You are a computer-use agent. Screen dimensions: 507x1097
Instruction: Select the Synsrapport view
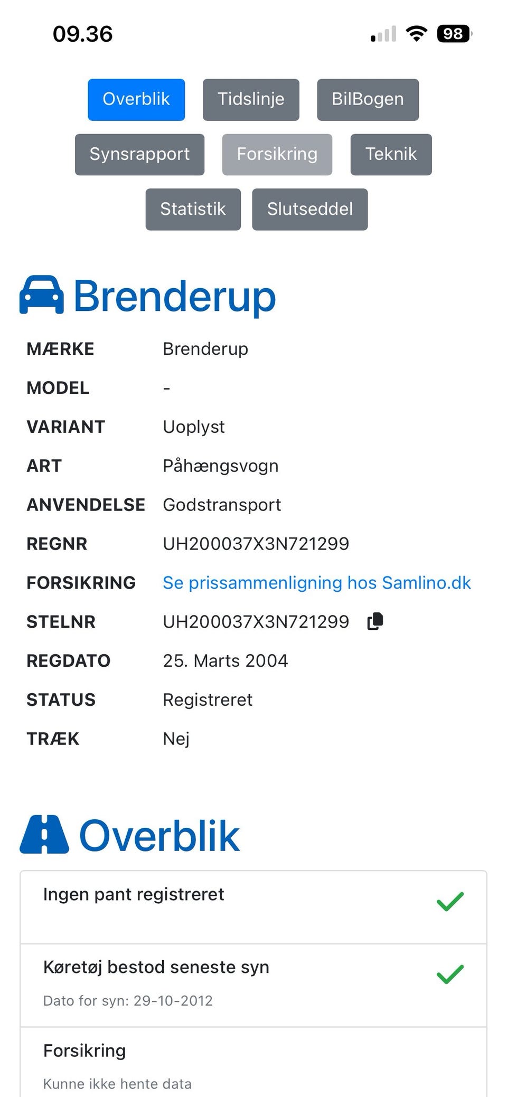[139, 154]
